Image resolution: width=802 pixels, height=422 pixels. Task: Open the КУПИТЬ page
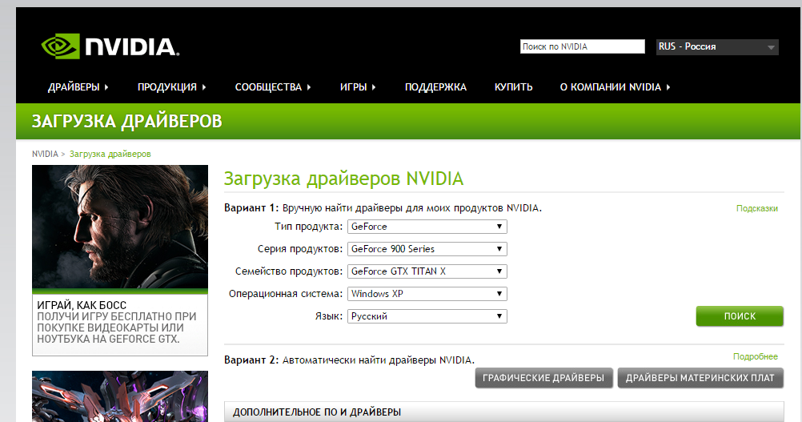coord(513,87)
